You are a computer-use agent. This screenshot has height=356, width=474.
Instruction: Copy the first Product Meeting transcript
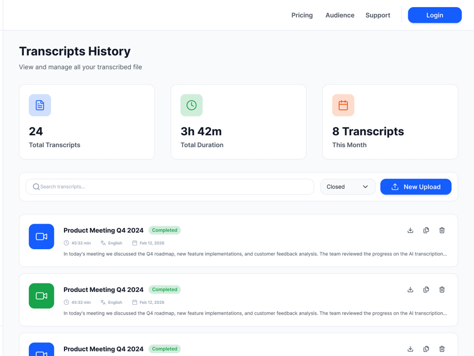coord(426,230)
